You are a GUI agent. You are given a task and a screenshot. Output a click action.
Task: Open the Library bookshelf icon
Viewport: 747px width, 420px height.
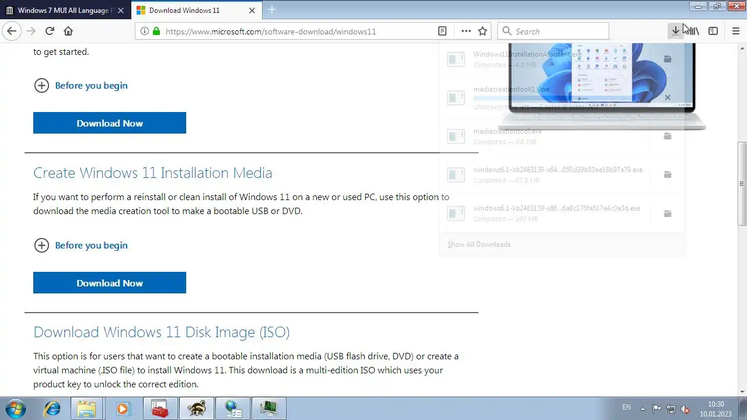(x=693, y=31)
